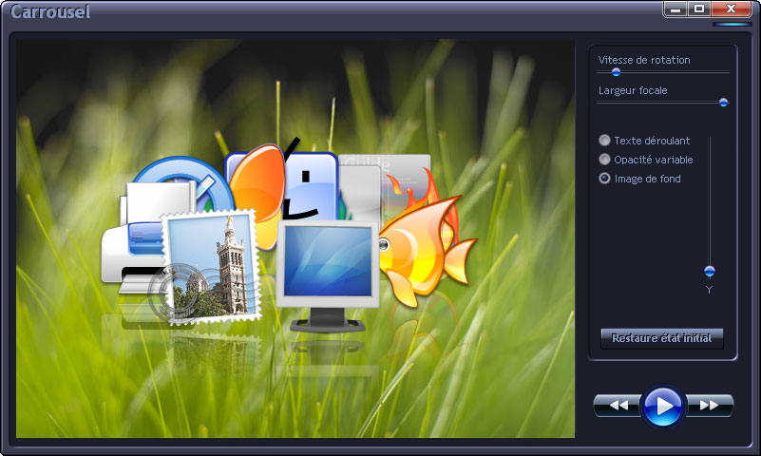This screenshot has height=456, width=761.
Task: Click the Vitesse de rotation label
Action: pyautogui.click(x=644, y=60)
